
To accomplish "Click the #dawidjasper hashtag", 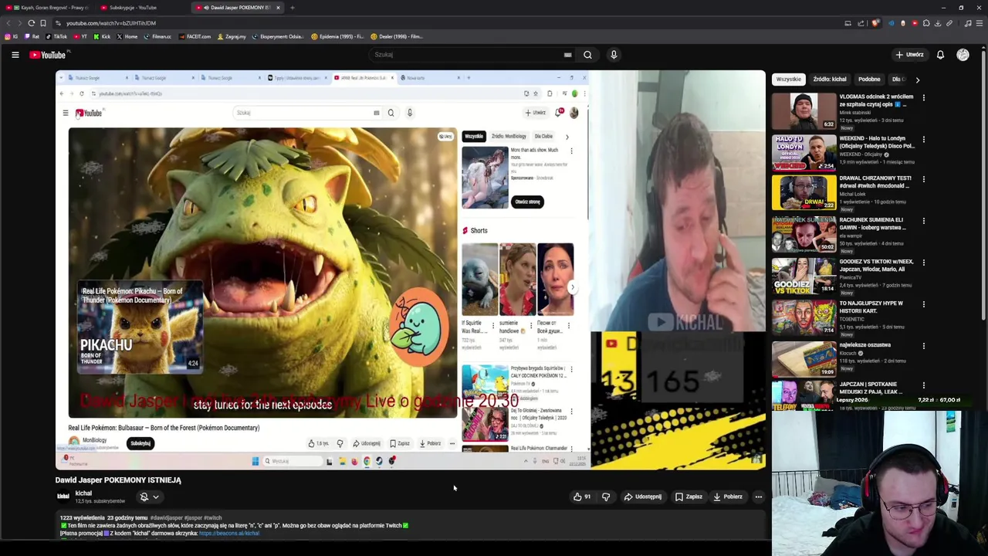I will tap(167, 517).
